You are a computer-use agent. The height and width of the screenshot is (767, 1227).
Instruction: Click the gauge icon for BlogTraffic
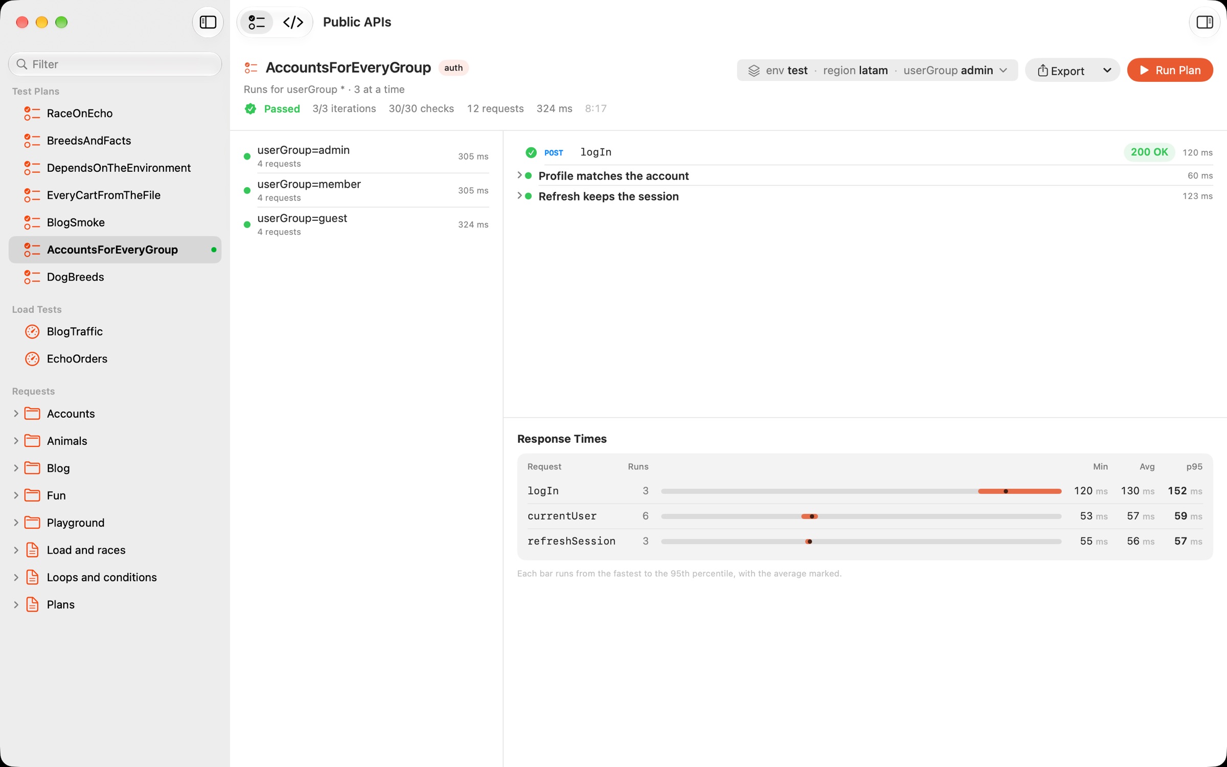pyautogui.click(x=32, y=331)
